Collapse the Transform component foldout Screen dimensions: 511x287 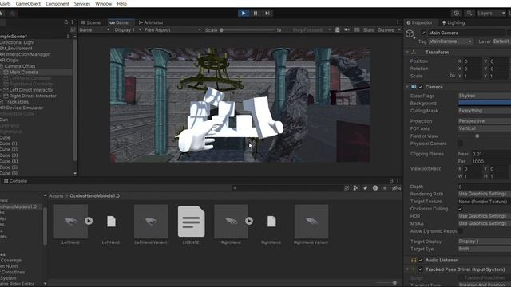click(x=407, y=53)
